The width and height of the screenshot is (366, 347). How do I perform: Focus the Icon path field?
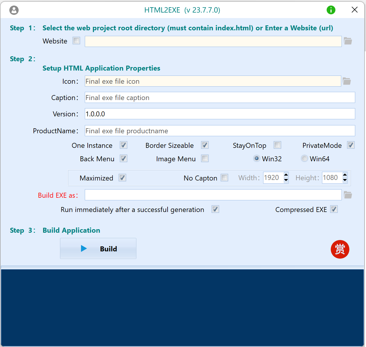pos(213,81)
